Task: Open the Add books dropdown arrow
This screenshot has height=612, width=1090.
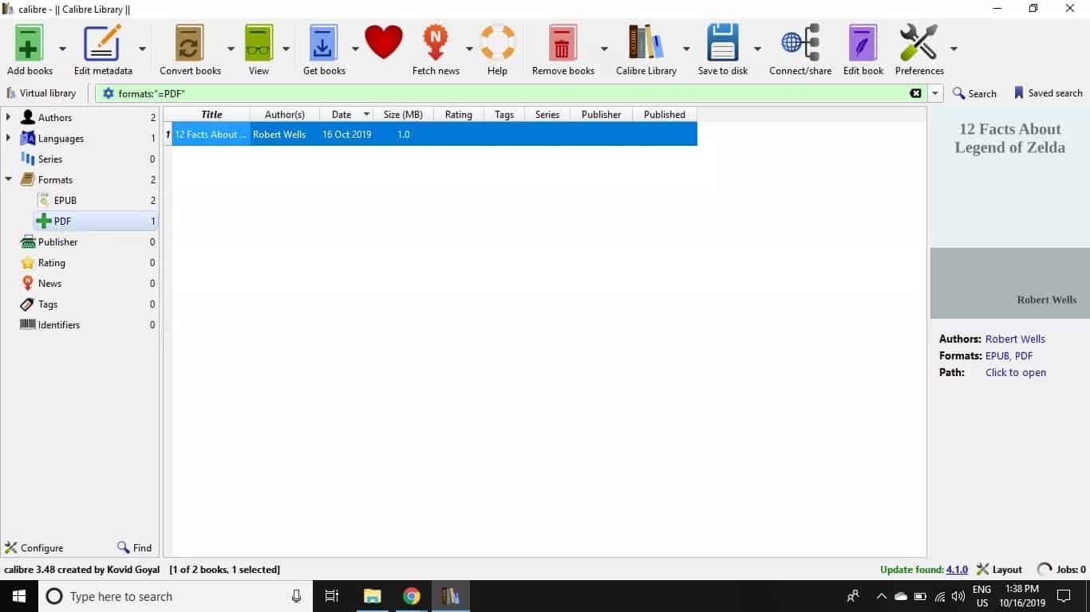Action: click(x=63, y=49)
